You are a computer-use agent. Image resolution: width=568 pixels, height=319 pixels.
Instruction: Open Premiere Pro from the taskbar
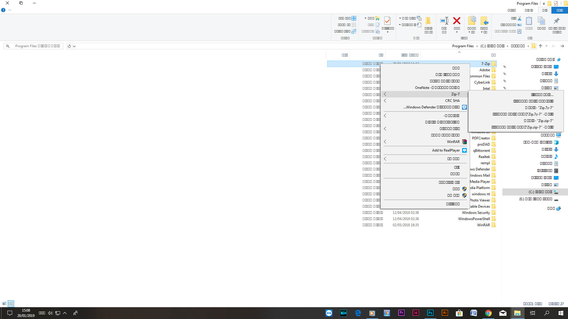[401, 313]
